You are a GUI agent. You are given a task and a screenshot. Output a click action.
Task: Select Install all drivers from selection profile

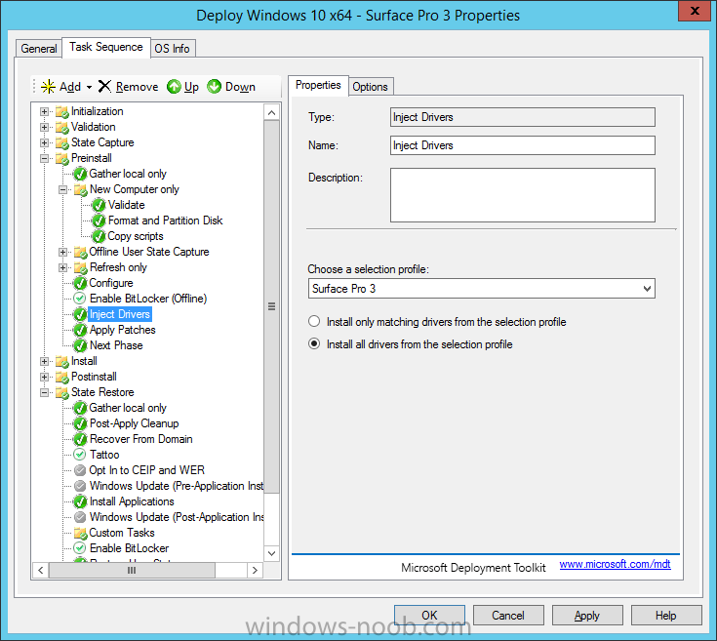(314, 343)
